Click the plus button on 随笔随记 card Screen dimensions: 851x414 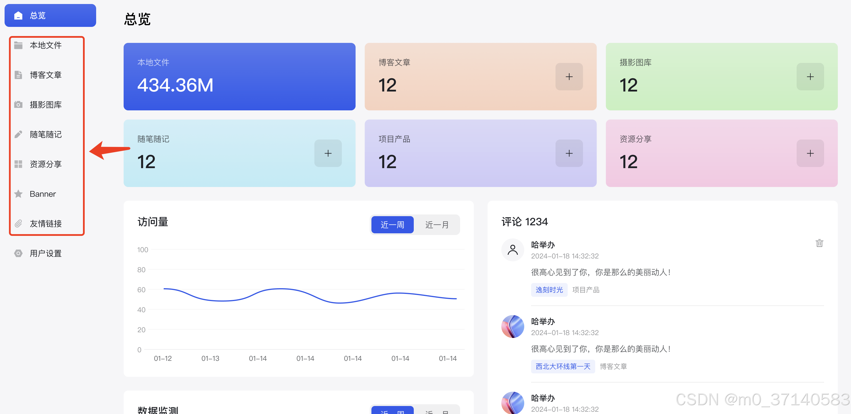(328, 153)
